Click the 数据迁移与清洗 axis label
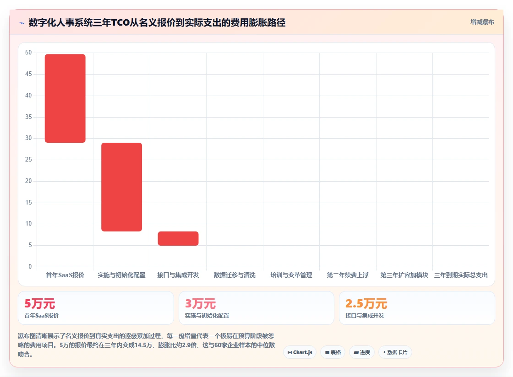 coord(235,275)
